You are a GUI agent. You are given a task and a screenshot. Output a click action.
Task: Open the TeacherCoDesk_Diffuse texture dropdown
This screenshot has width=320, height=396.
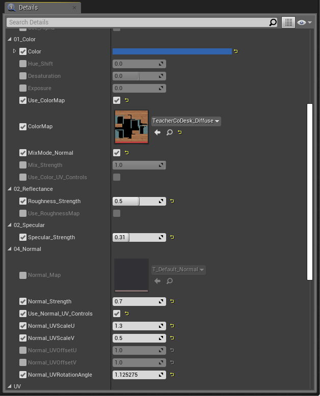[x=186, y=121]
